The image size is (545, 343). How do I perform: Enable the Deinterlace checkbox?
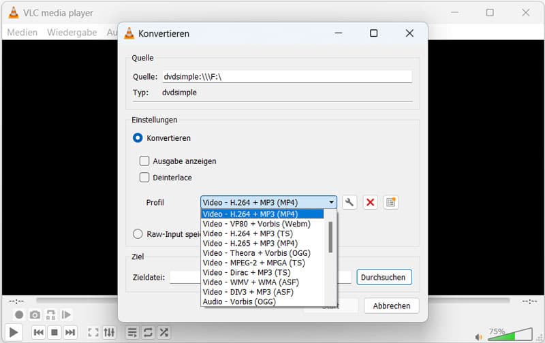point(144,178)
